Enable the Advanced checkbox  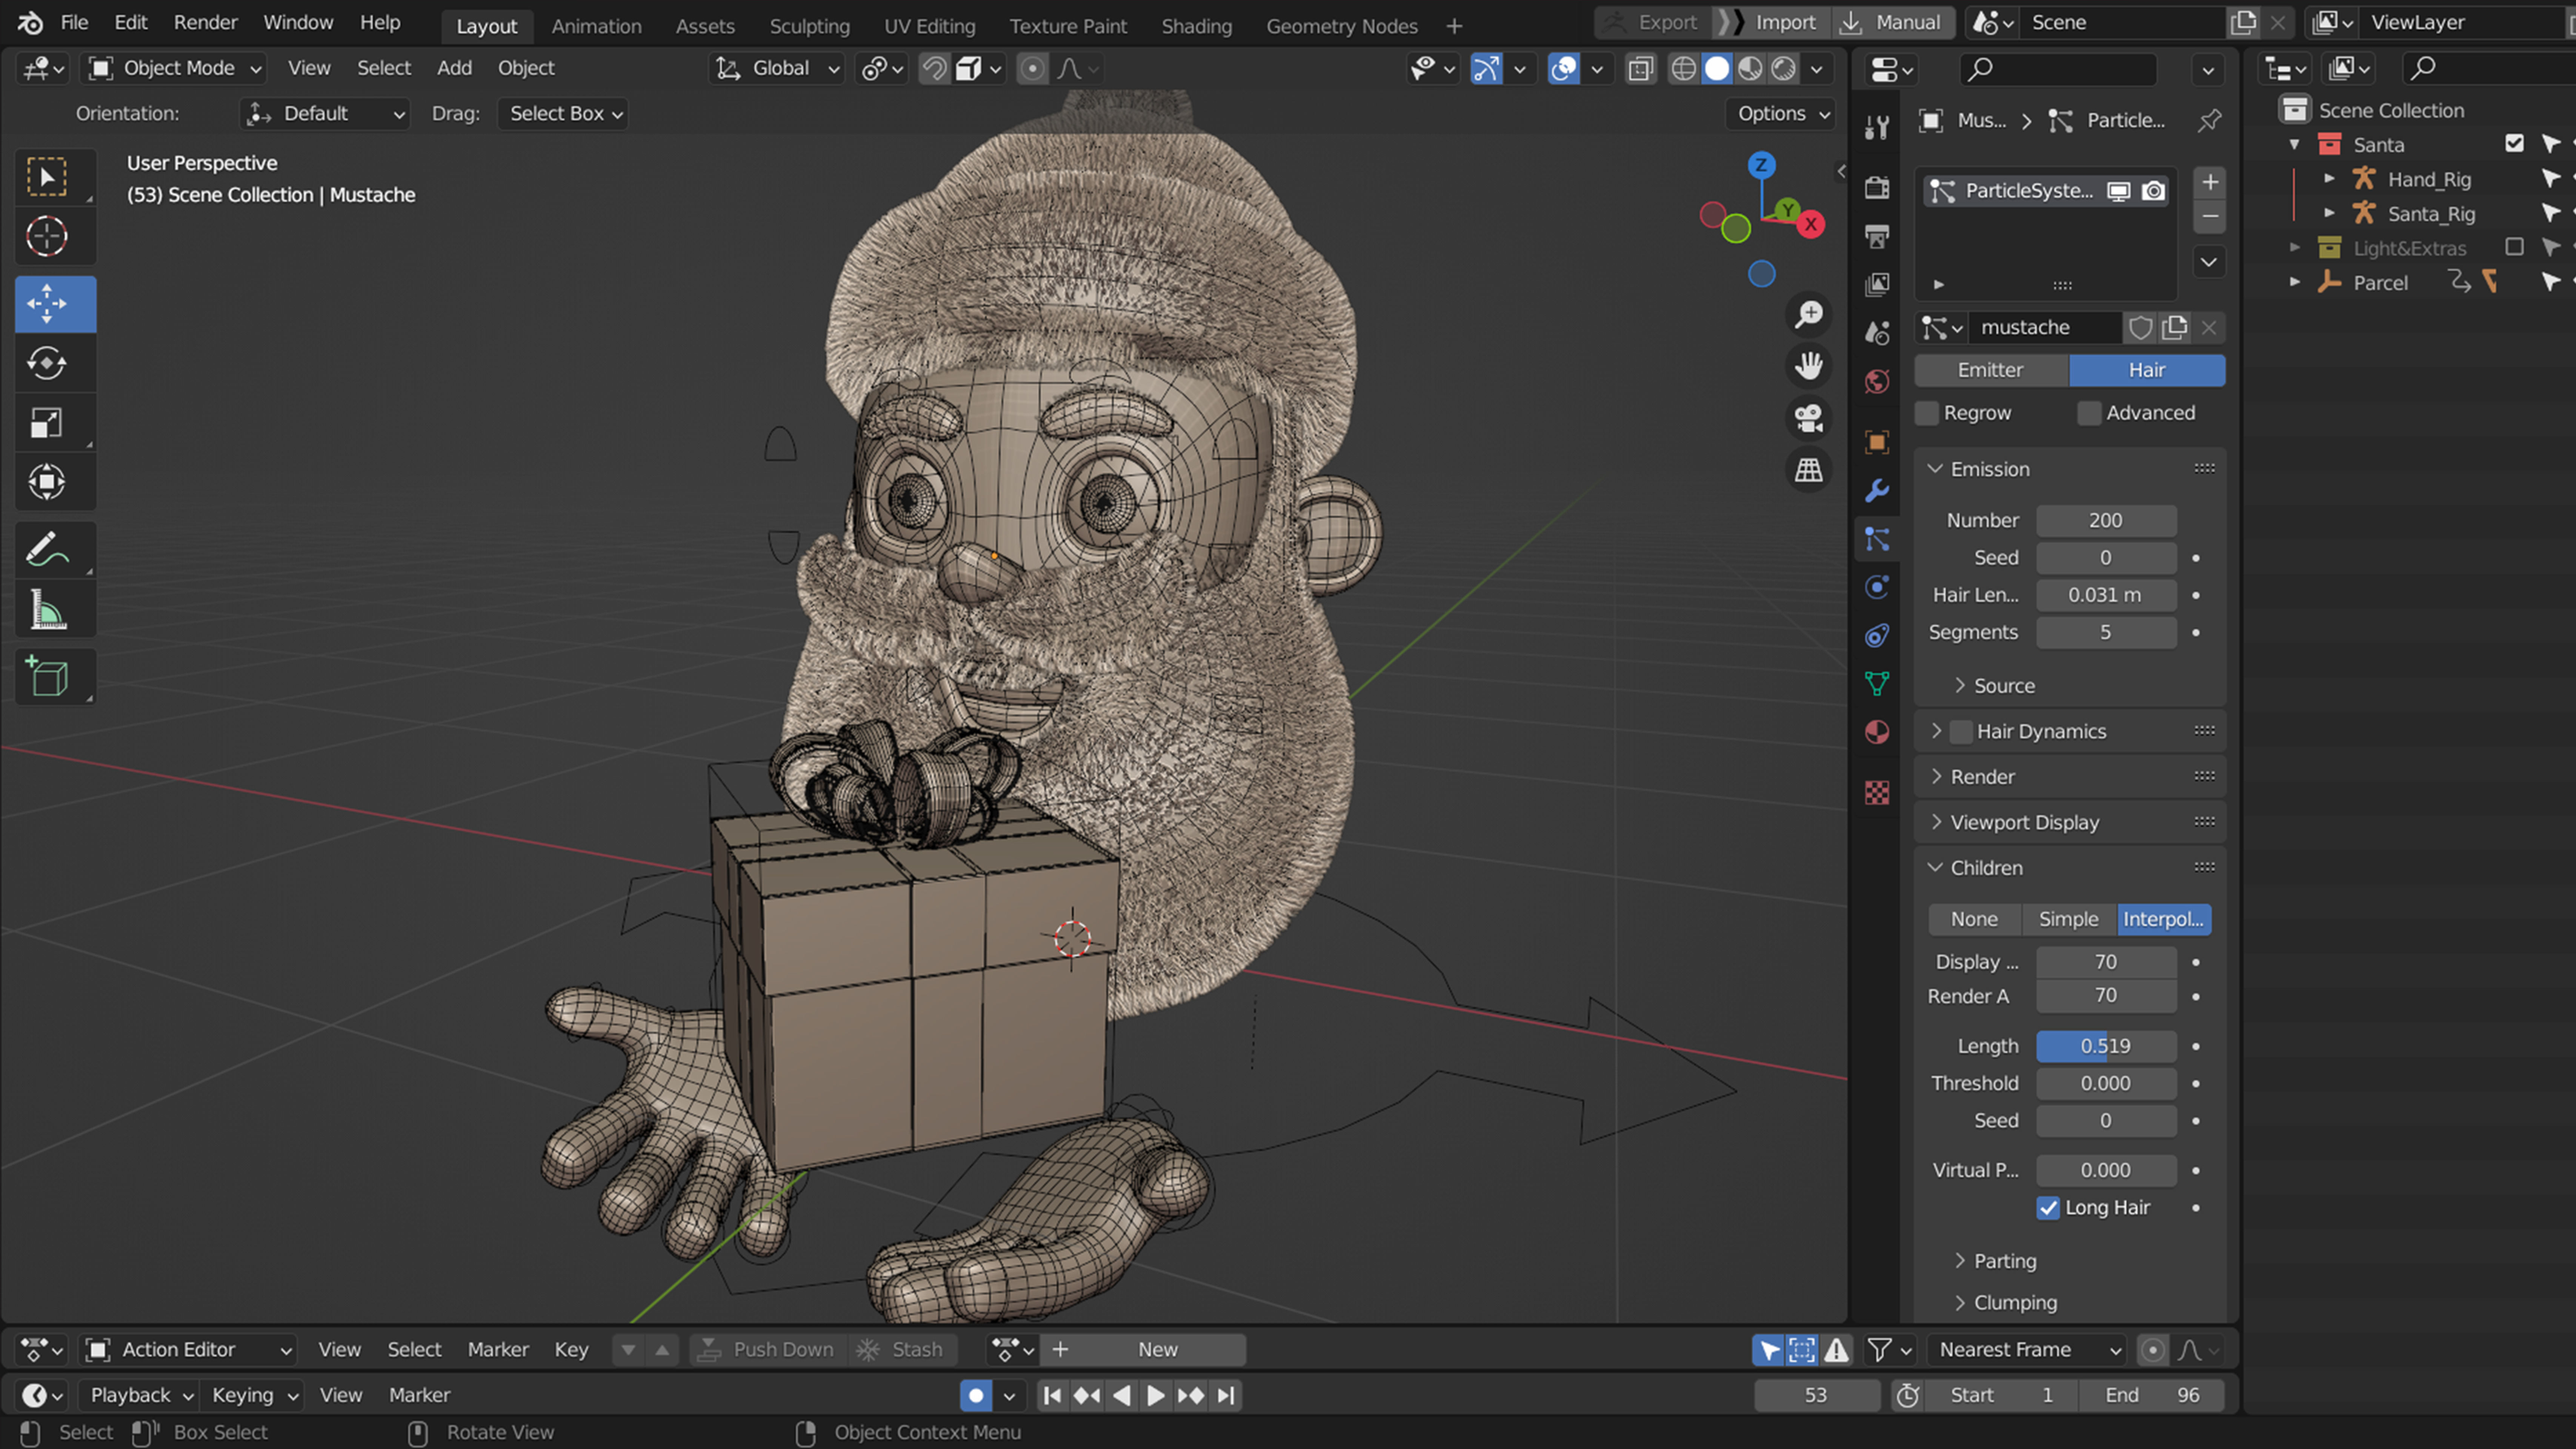2089,413
